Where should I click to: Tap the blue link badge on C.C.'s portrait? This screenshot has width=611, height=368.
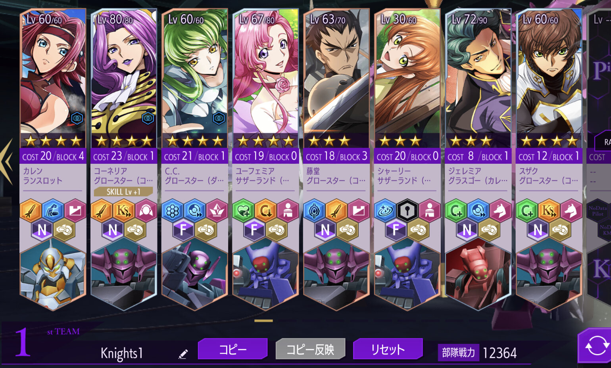point(219,118)
